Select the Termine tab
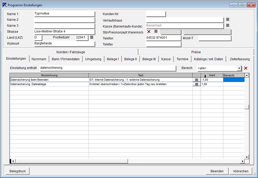 coord(182,59)
